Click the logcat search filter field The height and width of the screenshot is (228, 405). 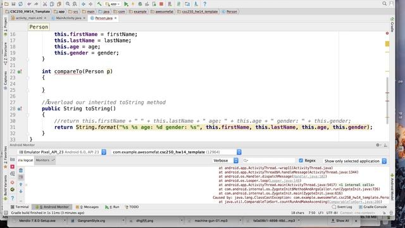tap(269, 160)
